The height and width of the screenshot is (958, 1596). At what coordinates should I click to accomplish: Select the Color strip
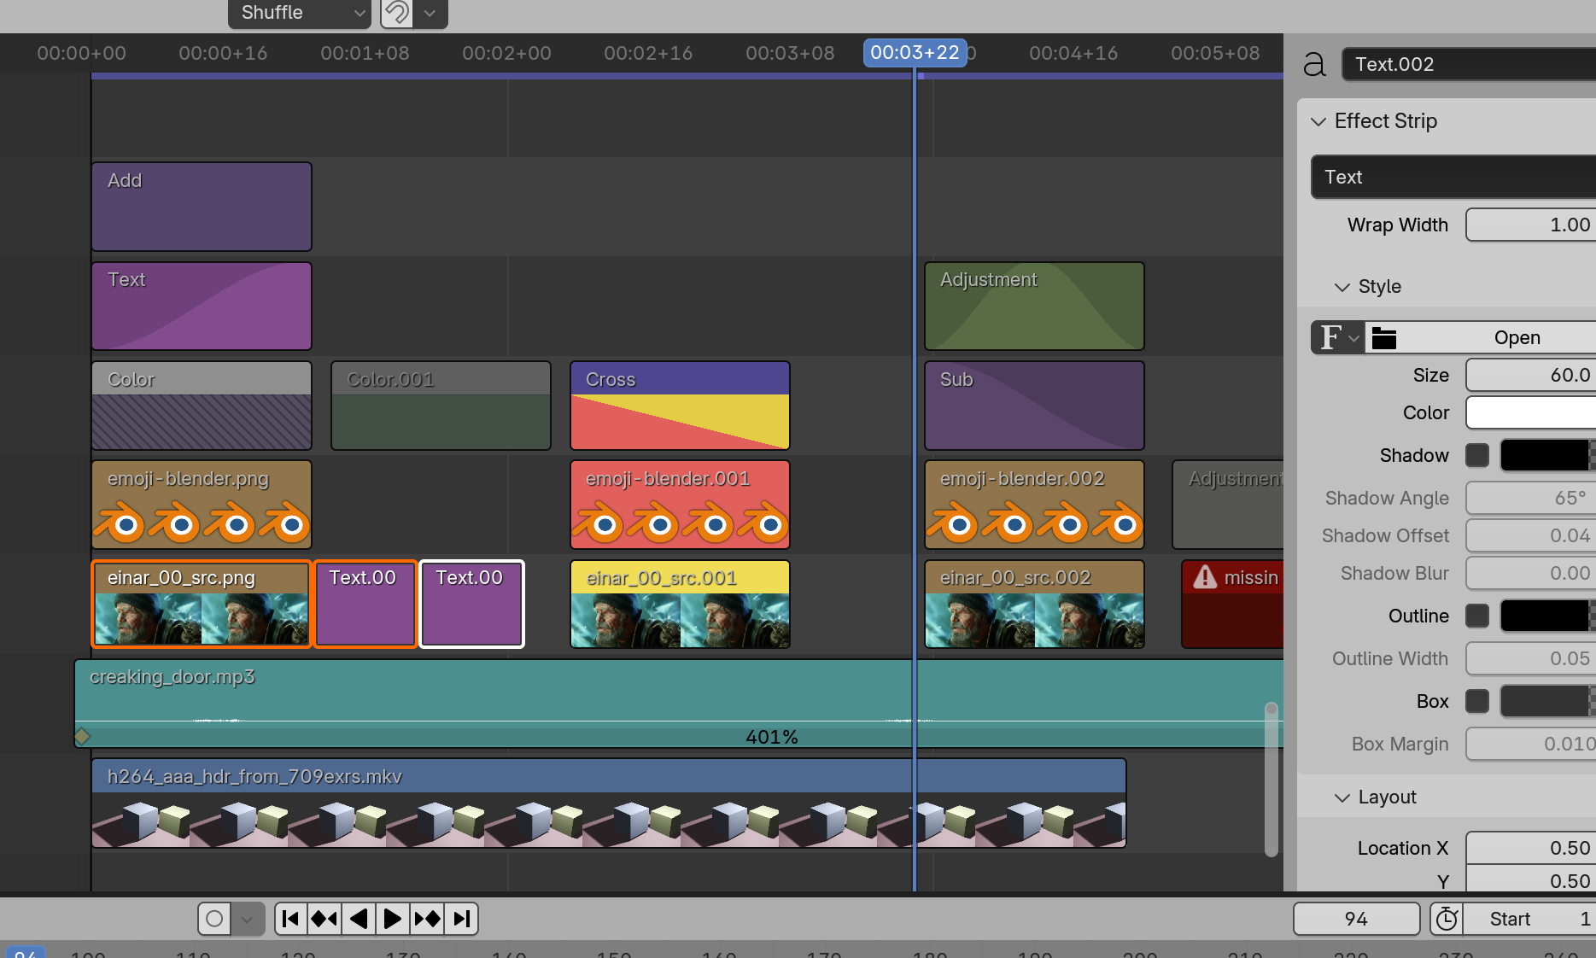pyautogui.click(x=202, y=406)
